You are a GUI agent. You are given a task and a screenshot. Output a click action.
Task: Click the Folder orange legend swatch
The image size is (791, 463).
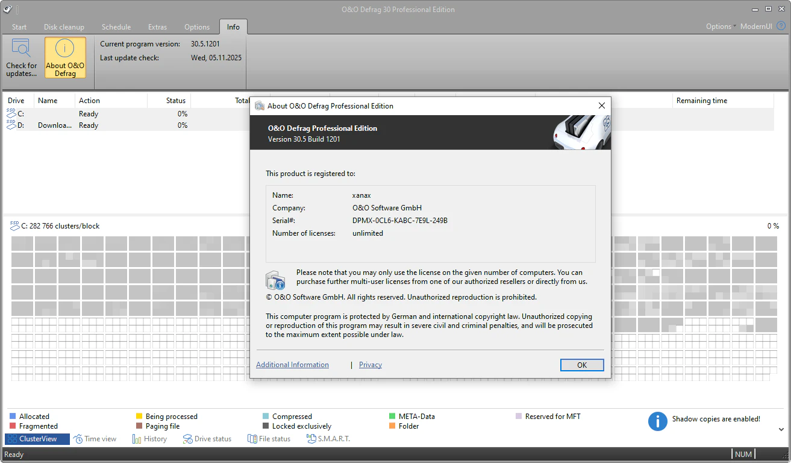tap(392, 426)
